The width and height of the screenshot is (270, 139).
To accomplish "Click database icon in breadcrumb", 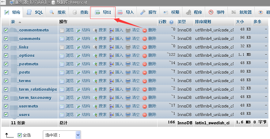I will tap(53, 2).
